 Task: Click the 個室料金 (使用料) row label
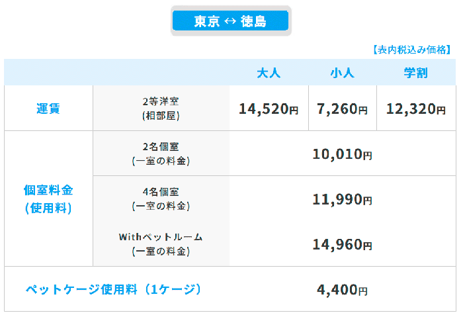[x=48, y=199]
